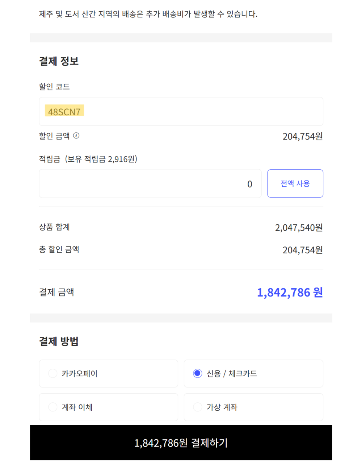Viewport: 362px width, 464px height.
Task: Click the 할인 코드 input containing 48SCN7
Action: click(x=181, y=112)
